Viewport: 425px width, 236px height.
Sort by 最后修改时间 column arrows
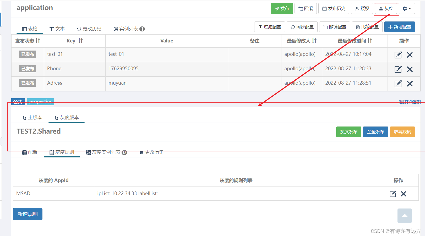pos(370,41)
